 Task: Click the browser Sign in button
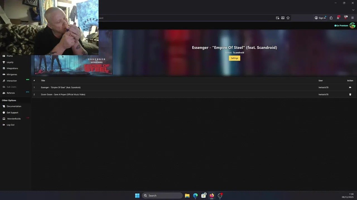point(320,18)
